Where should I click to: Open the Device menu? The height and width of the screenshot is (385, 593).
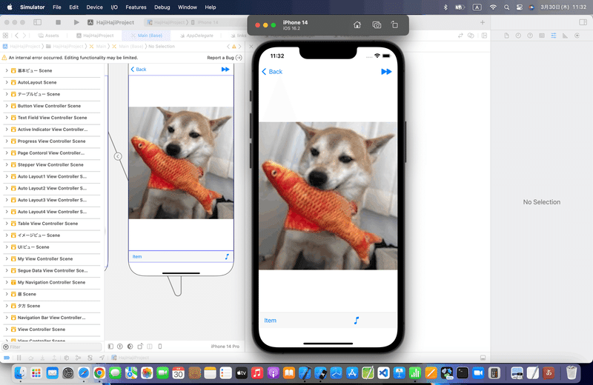[95, 7]
